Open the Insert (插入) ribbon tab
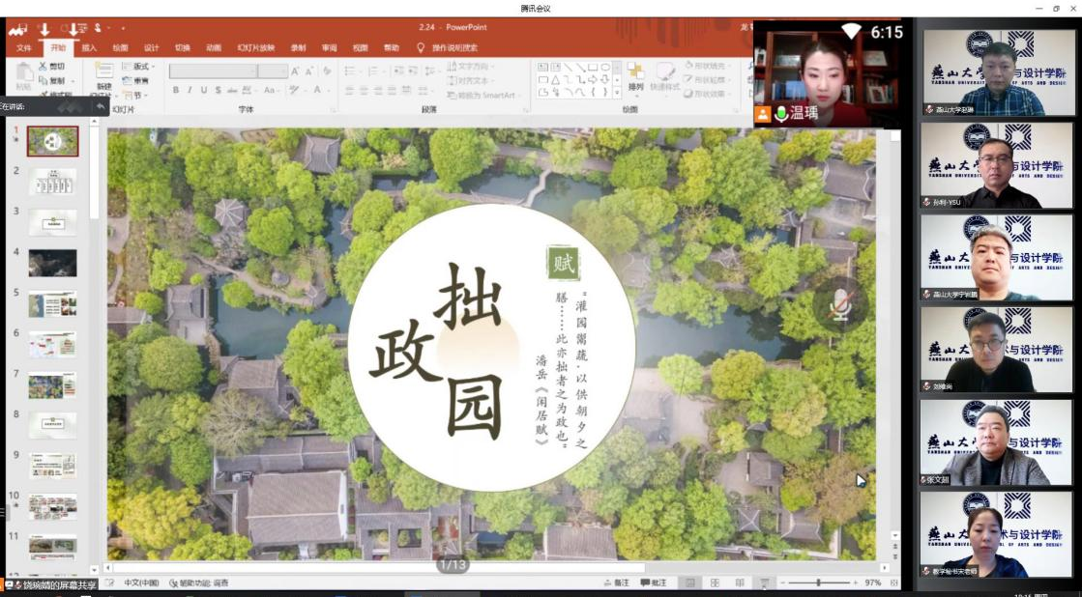The image size is (1082, 597). pos(89,47)
